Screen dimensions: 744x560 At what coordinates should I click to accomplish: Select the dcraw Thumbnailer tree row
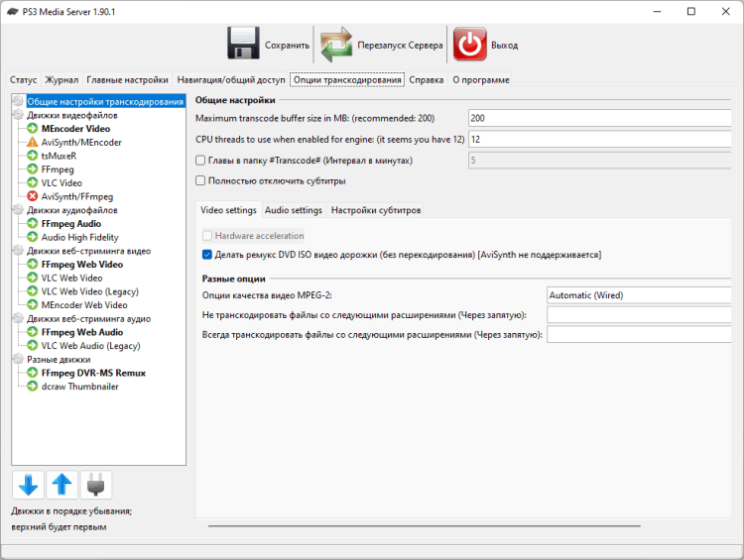79,387
